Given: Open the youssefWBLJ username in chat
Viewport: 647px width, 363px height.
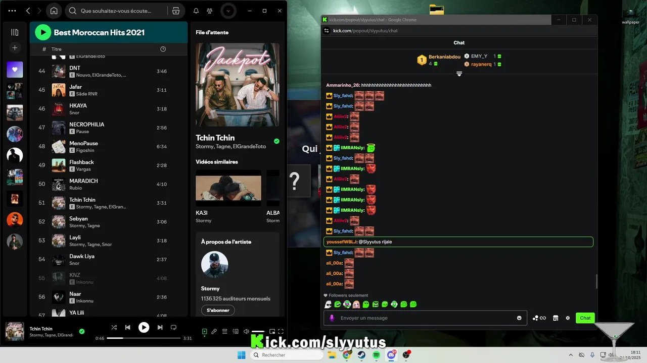Looking at the screenshot, I should coord(341,242).
